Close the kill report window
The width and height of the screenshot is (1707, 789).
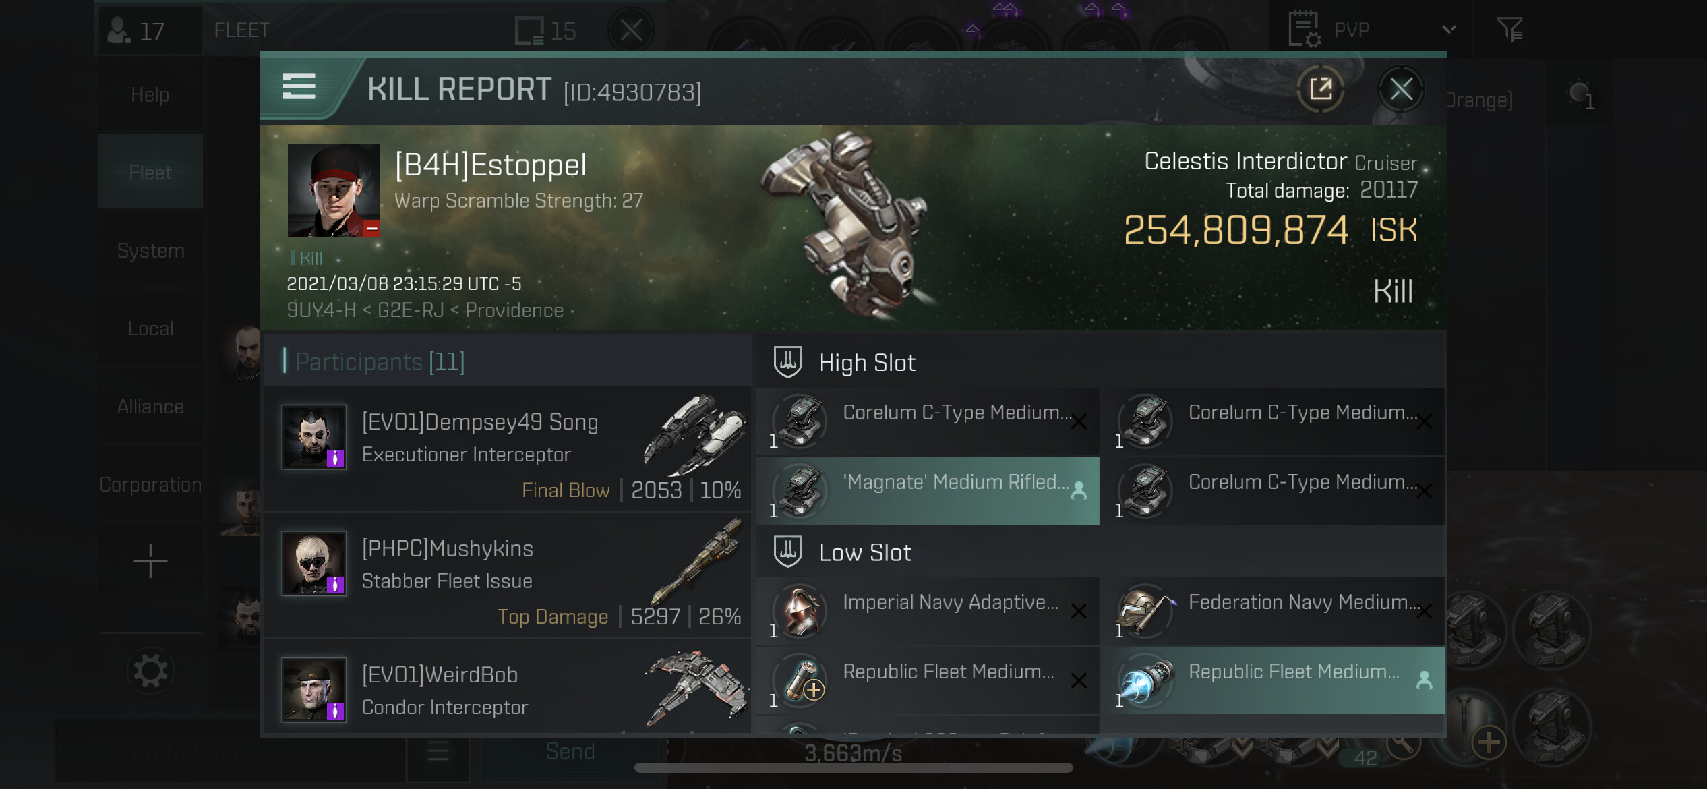point(1401,89)
